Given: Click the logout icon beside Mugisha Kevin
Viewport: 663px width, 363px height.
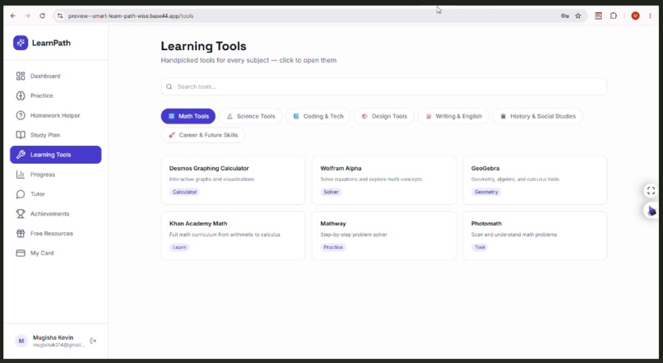Looking at the screenshot, I should coord(93,341).
